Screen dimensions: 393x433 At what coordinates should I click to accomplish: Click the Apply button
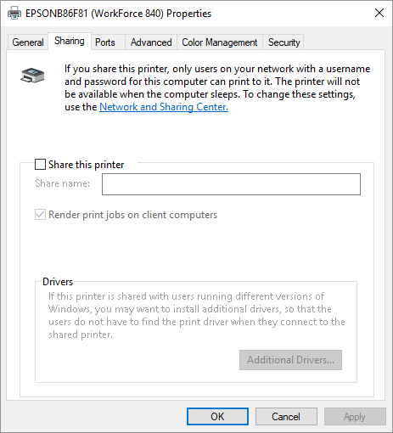[355, 417]
